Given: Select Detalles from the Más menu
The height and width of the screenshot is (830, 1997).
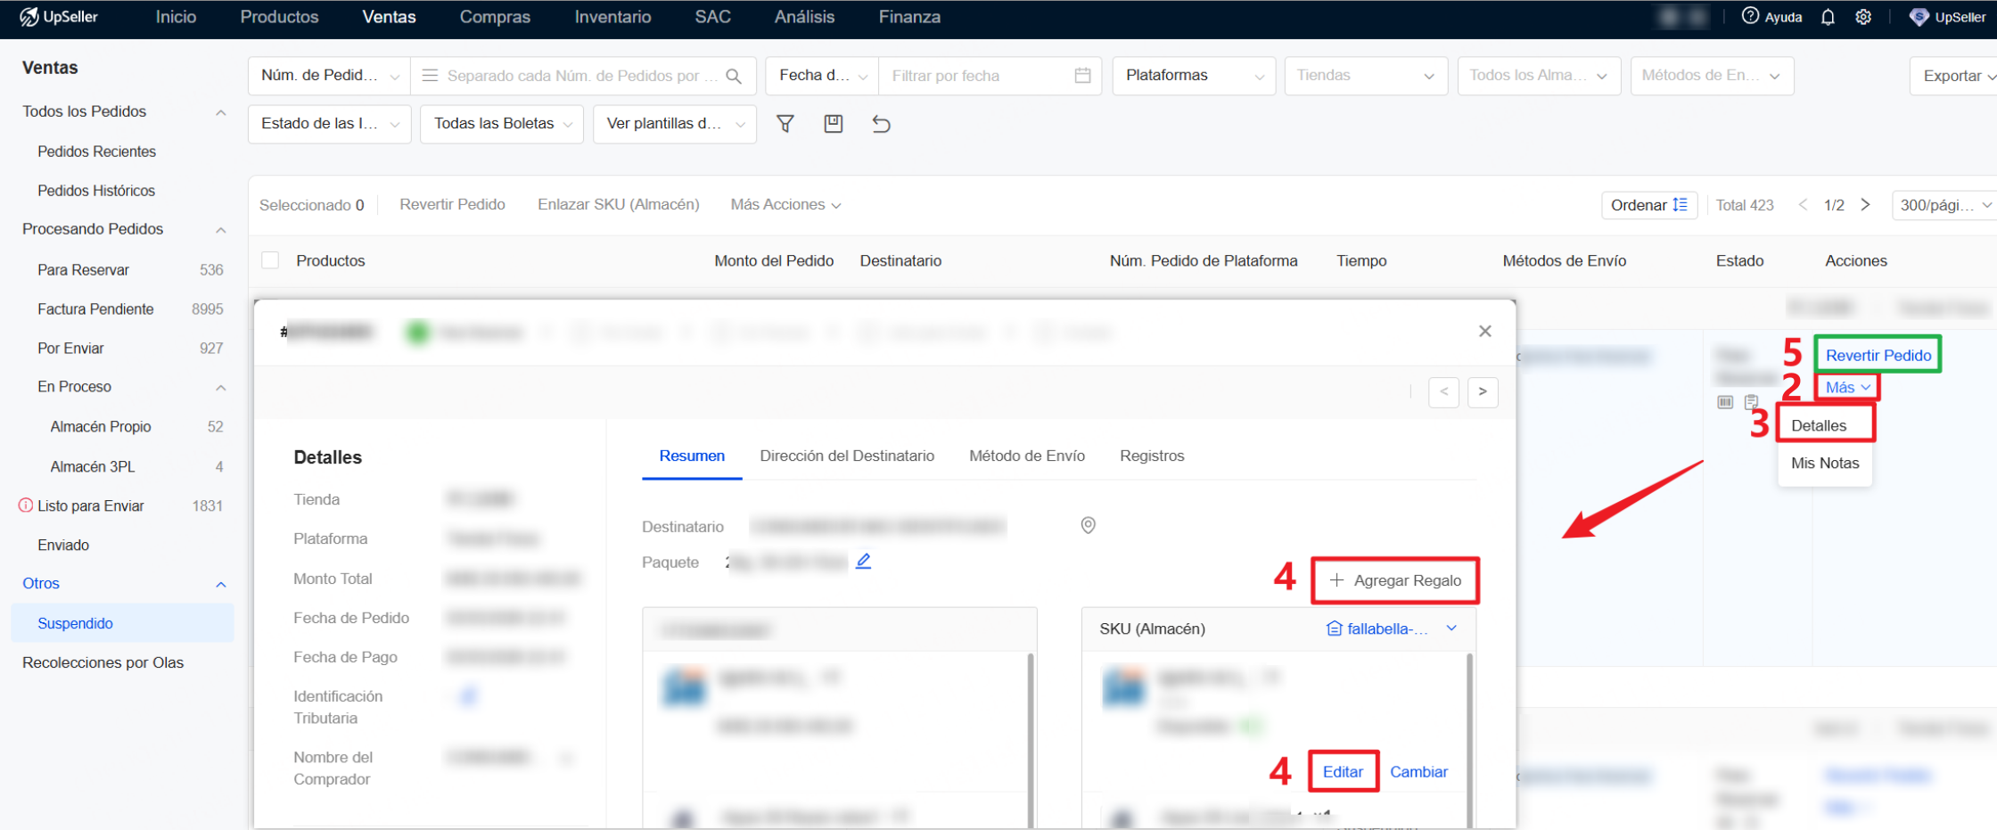Looking at the screenshot, I should (1819, 425).
